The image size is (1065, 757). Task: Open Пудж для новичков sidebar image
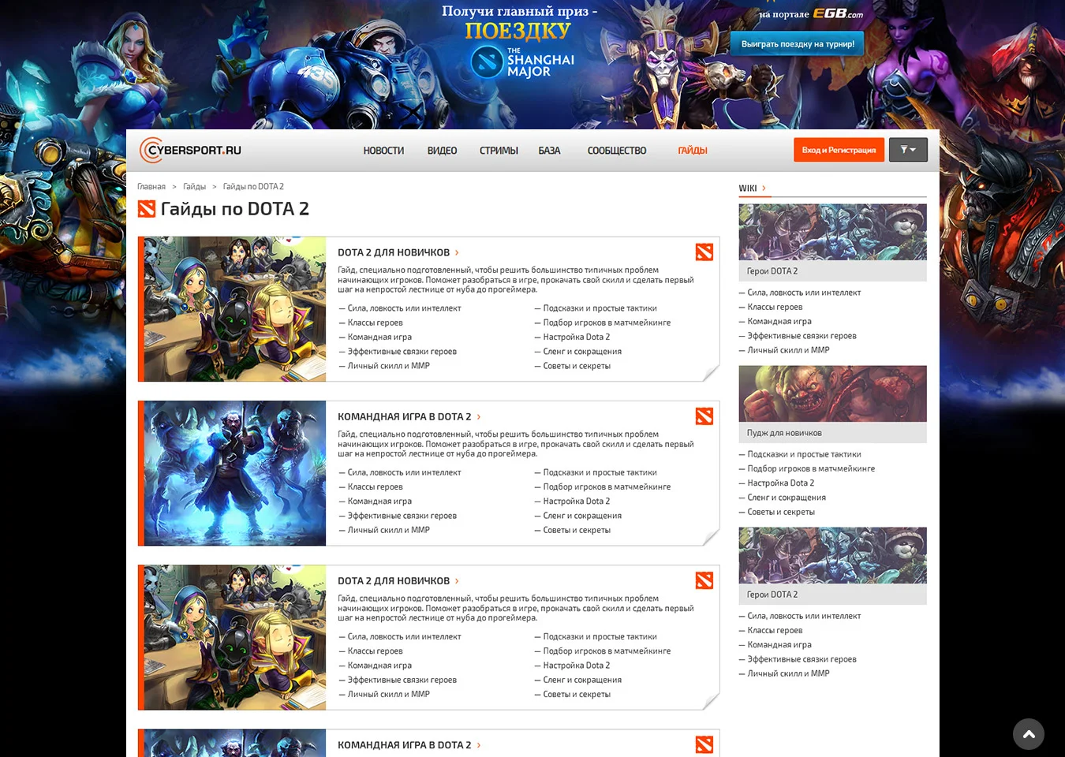(x=832, y=393)
